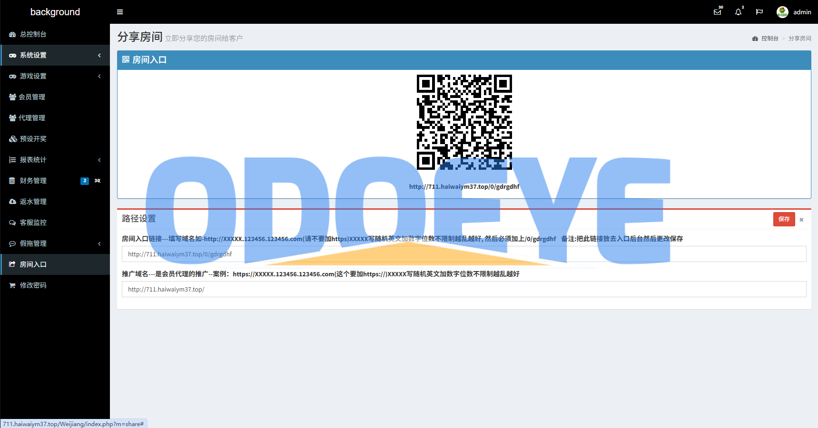Open 总控制台 in the sidebar
Viewport: 818px width, 428px height.
point(55,34)
